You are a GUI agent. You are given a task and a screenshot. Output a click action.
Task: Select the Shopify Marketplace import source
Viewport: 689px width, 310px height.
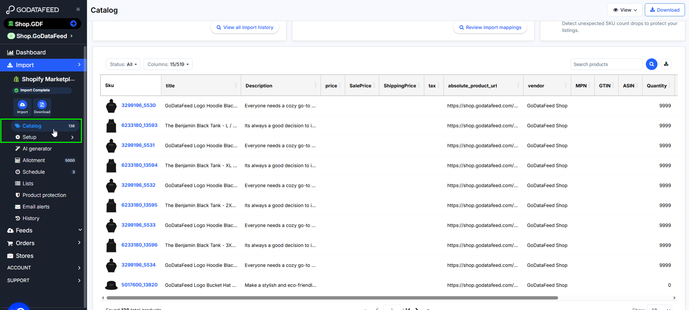coord(44,79)
